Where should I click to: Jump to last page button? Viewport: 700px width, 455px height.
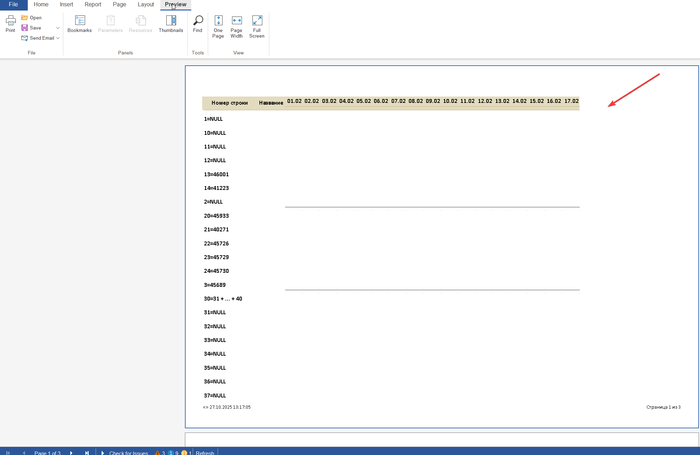pos(87,453)
